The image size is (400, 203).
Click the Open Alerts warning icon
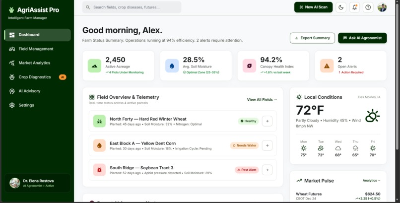tap(327, 66)
